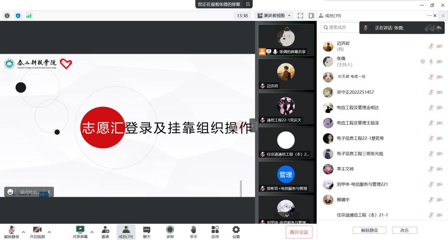Click the blue security shield icon
Screen dimensions: 448x240
point(18,16)
